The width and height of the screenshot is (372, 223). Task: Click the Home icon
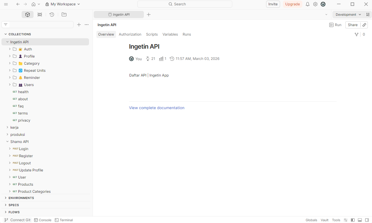[x=34, y=4]
